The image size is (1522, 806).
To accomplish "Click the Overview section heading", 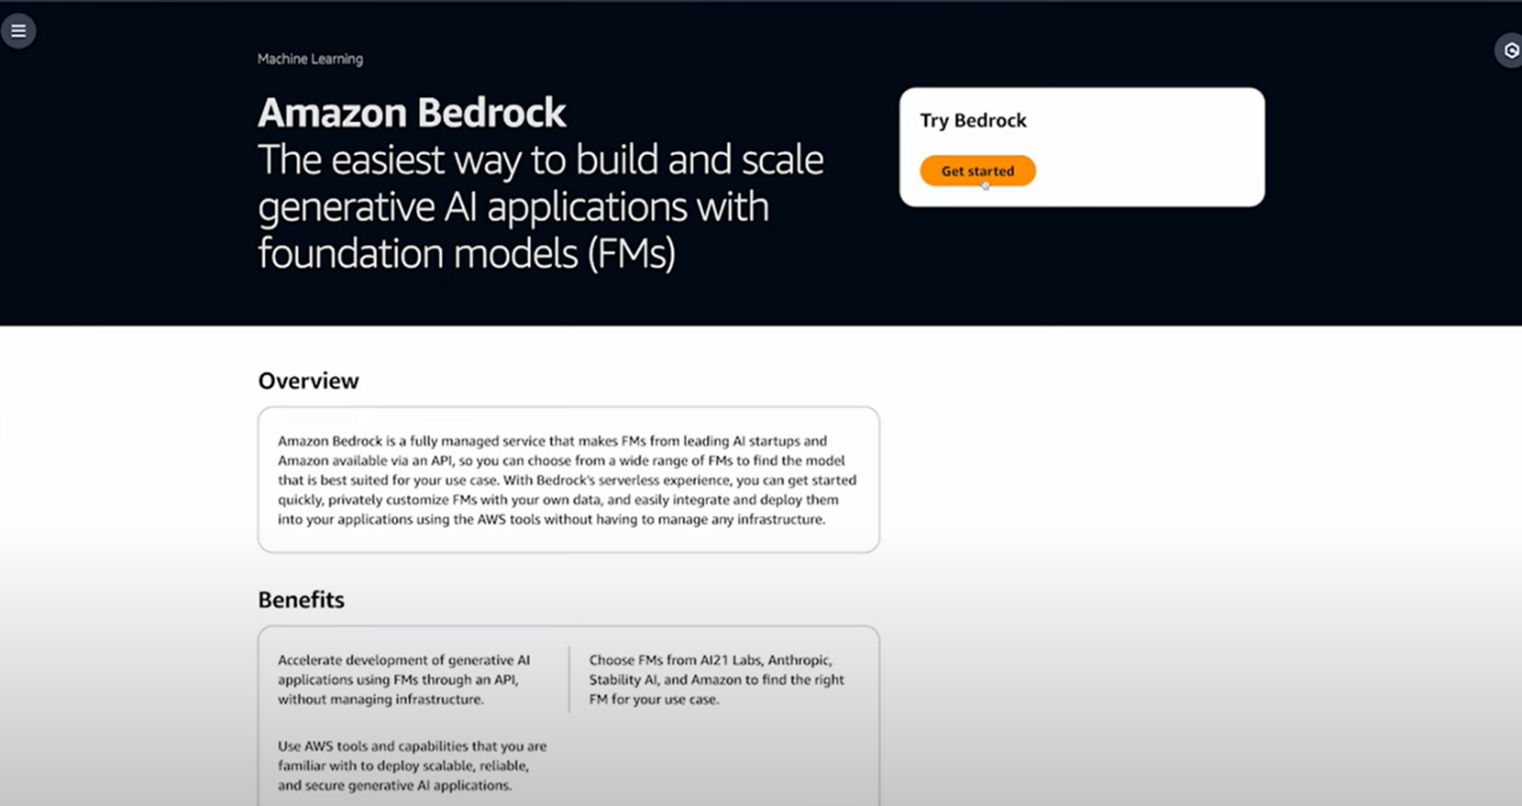I will [308, 381].
